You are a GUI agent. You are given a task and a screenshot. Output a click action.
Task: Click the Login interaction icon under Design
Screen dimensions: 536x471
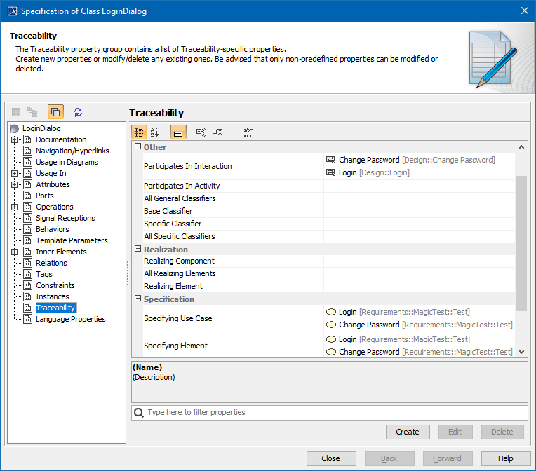pos(330,172)
